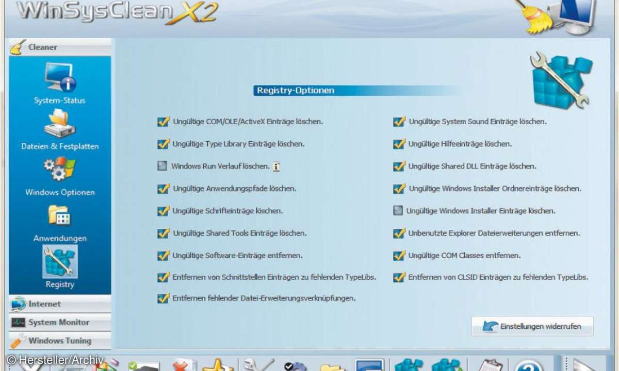Toggle Ungültige Shared Tools Einträge löschen
The width and height of the screenshot is (619, 371).
[163, 233]
